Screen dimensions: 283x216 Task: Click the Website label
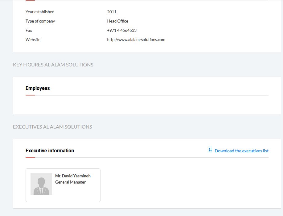click(33, 40)
